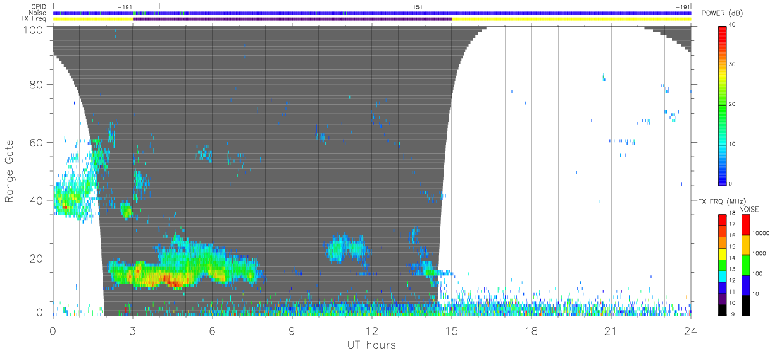Click the 1000 label on NOISE scale
This screenshot has height=358, width=777.
tap(761, 253)
